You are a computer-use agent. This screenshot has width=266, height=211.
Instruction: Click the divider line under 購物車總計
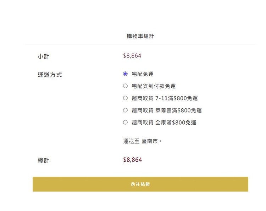(x=140, y=44)
